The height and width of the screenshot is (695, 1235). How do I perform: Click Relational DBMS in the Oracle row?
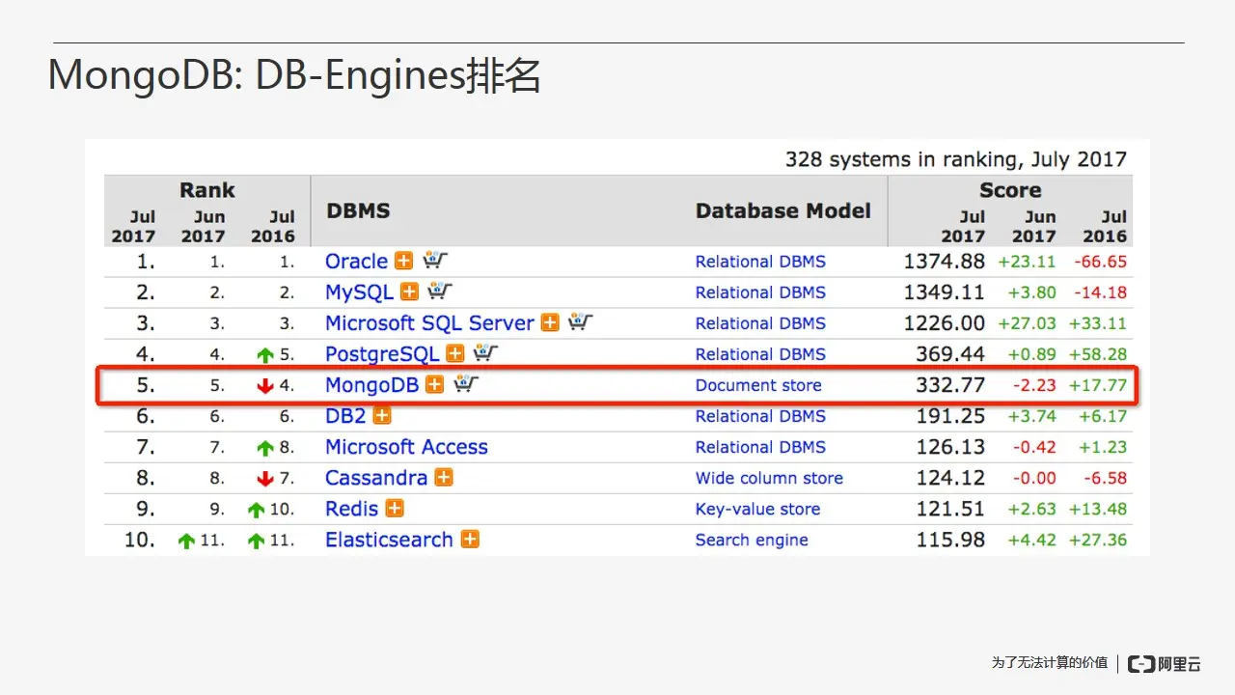coord(760,262)
